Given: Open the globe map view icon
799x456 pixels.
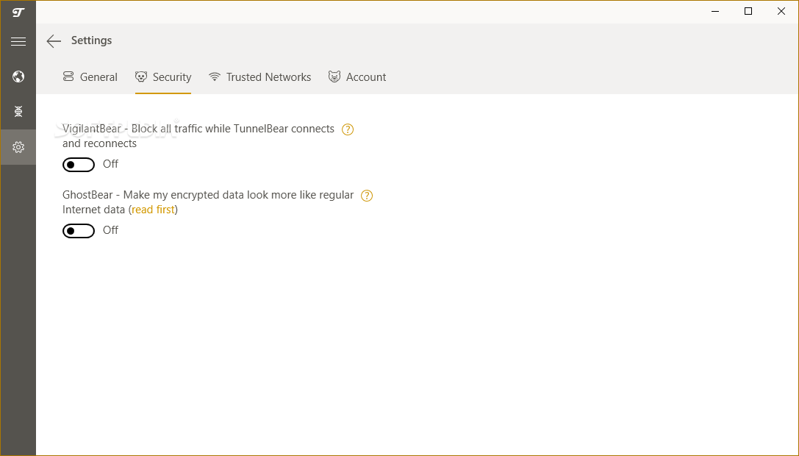Looking at the screenshot, I should [x=18, y=76].
